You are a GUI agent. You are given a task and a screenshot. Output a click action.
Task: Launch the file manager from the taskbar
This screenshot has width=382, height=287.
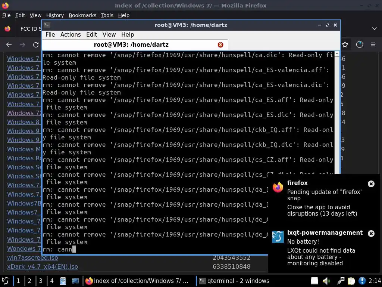(63, 281)
